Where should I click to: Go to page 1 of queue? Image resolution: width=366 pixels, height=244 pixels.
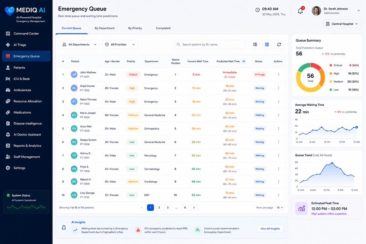tap(151, 208)
